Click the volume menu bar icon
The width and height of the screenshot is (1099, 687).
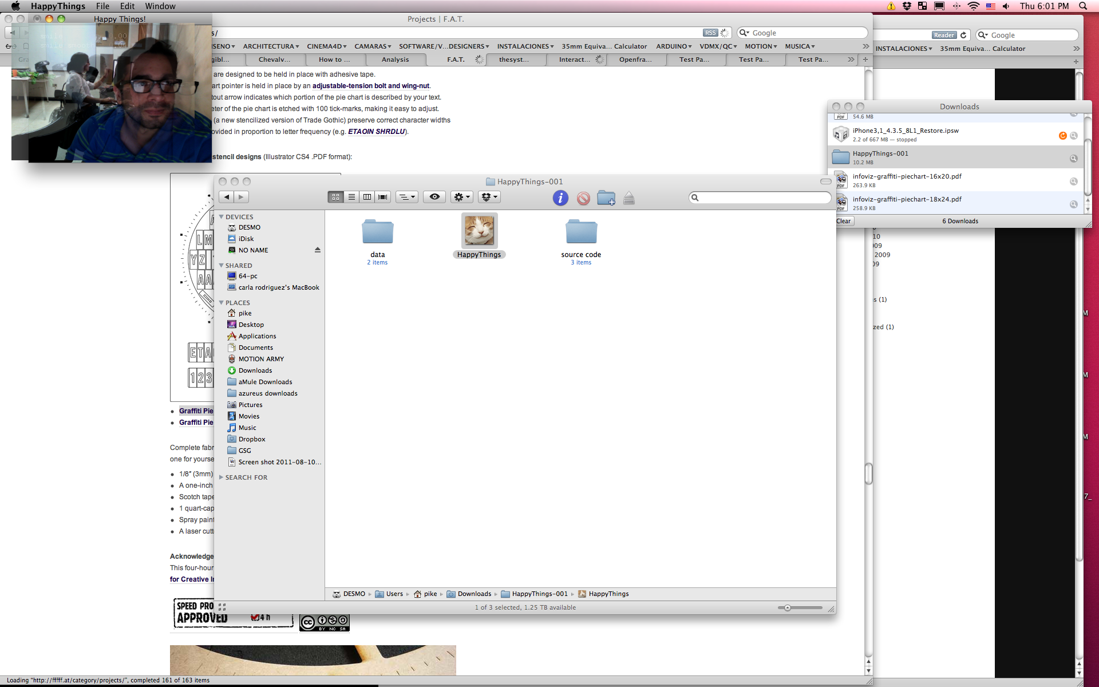1006,6
